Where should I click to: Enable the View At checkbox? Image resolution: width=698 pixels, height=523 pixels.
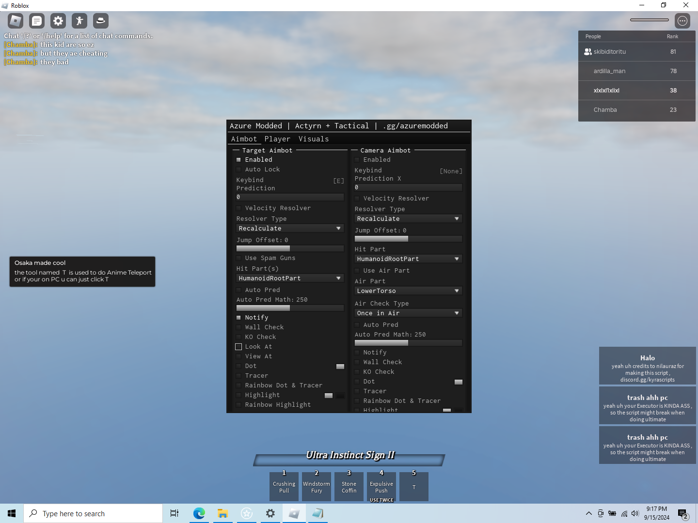238,356
